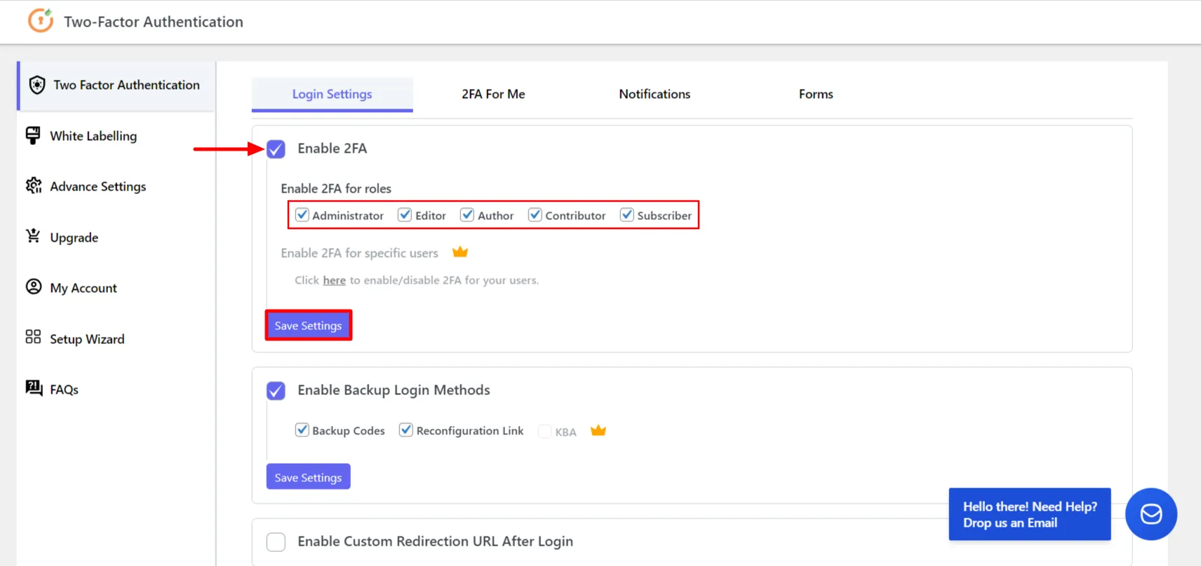Screen dimensions: 1201x566
Task: Uncheck the Enable 2FA checkbox
Action: (276, 149)
